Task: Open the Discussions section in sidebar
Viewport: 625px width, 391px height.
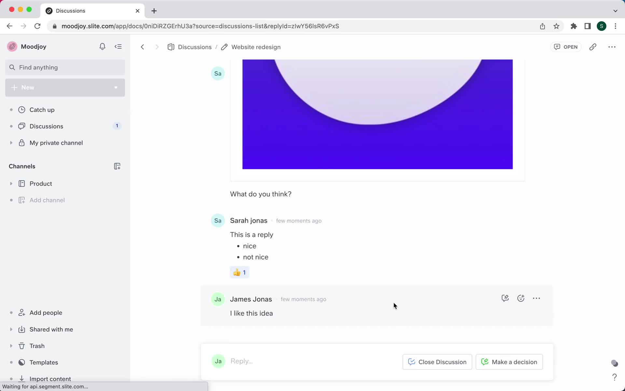Action: pyautogui.click(x=46, y=126)
